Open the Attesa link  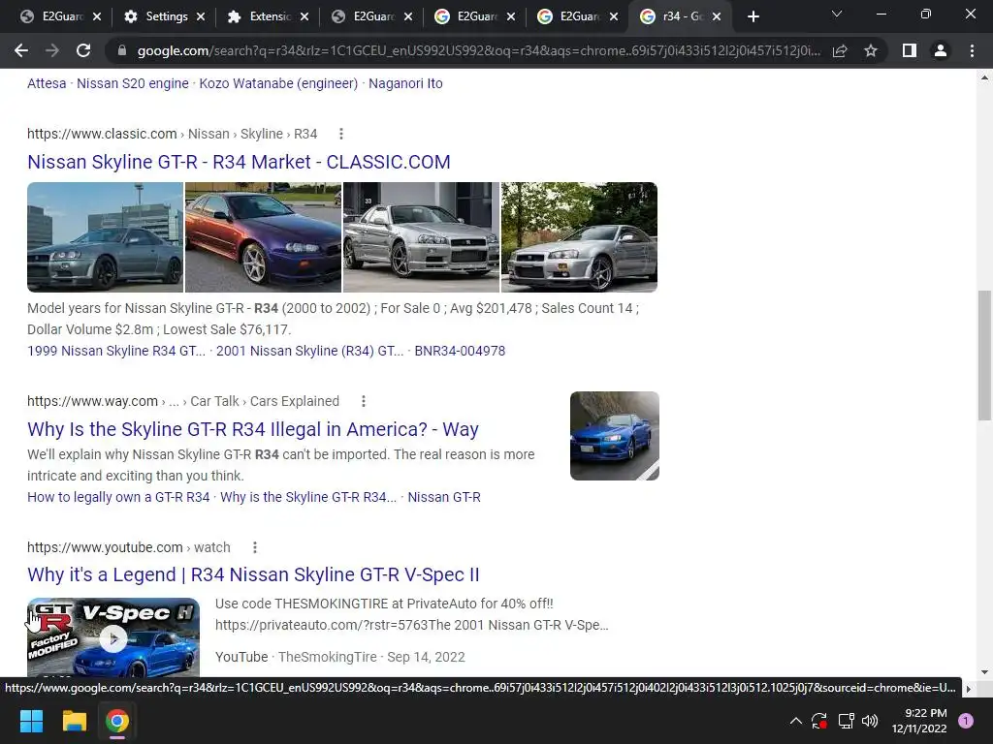(47, 83)
